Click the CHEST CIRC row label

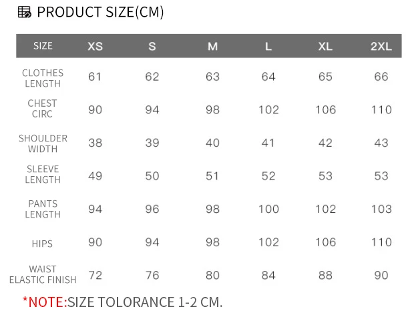pyautogui.click(x=42, y=109)
